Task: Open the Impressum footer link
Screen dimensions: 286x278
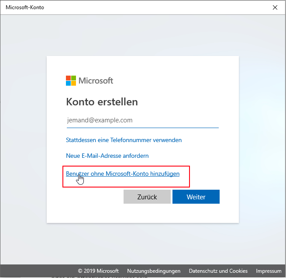Action: (x=269, y=271)
